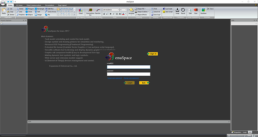Open the Arrange dropdown
Image resolution: width=258 pixels, height=137 pixels.
[x=131, y=11]
